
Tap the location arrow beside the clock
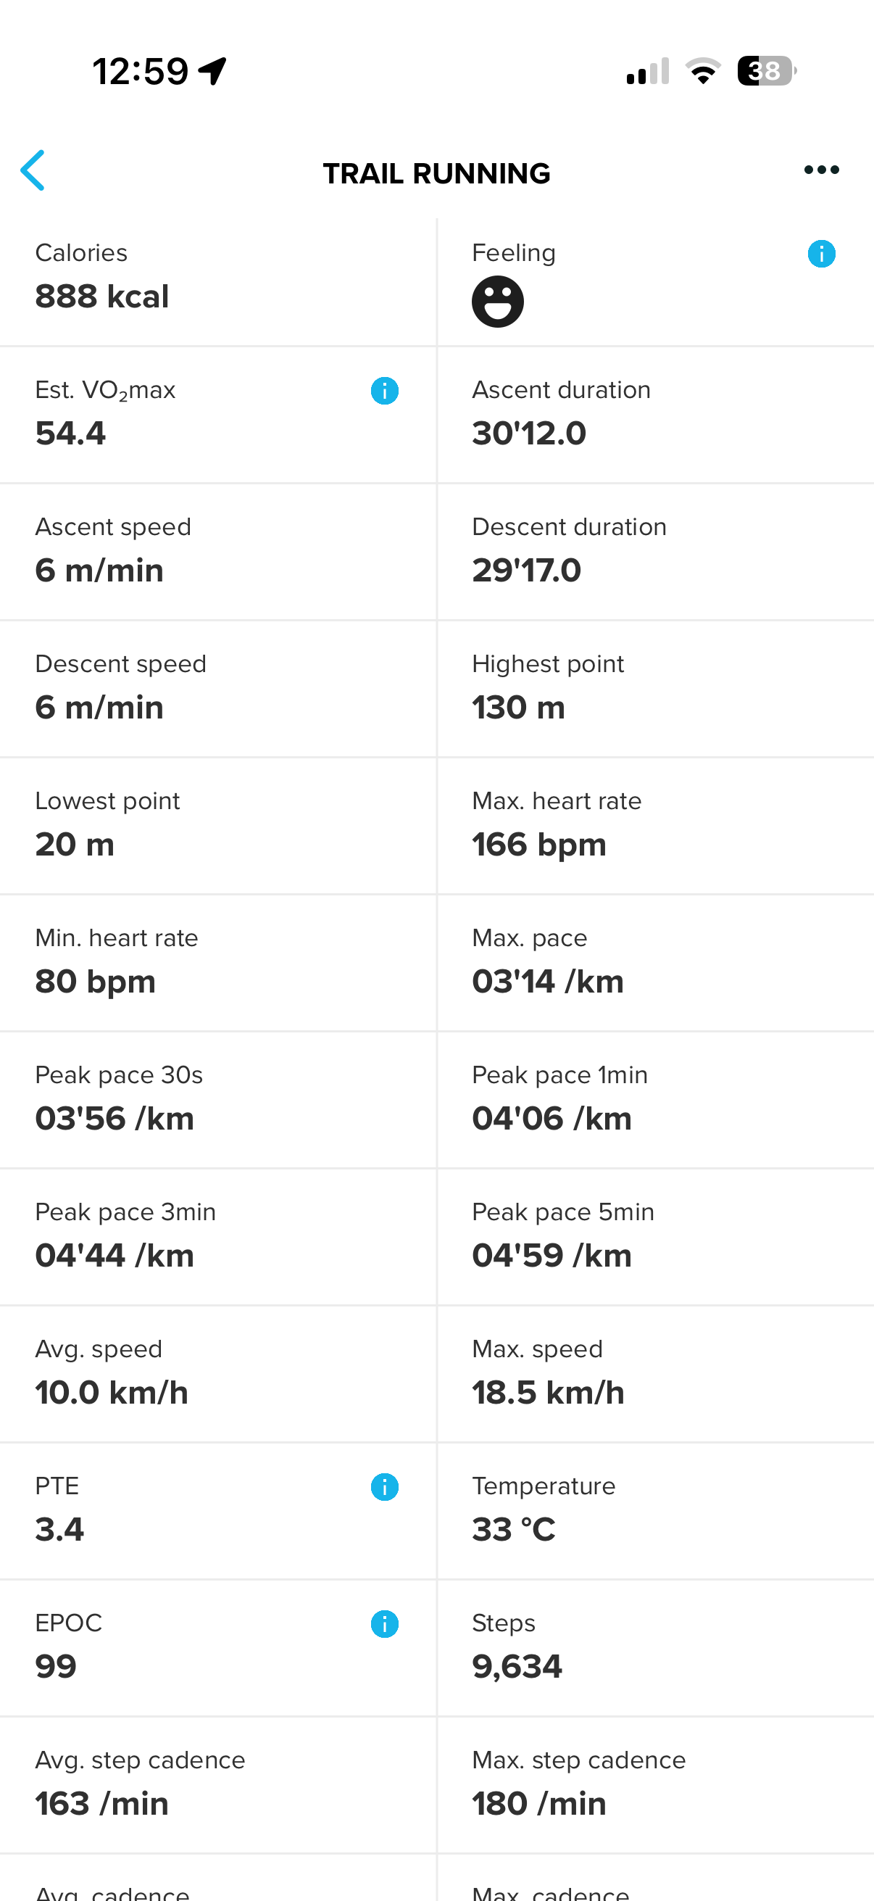coord(213,72)
